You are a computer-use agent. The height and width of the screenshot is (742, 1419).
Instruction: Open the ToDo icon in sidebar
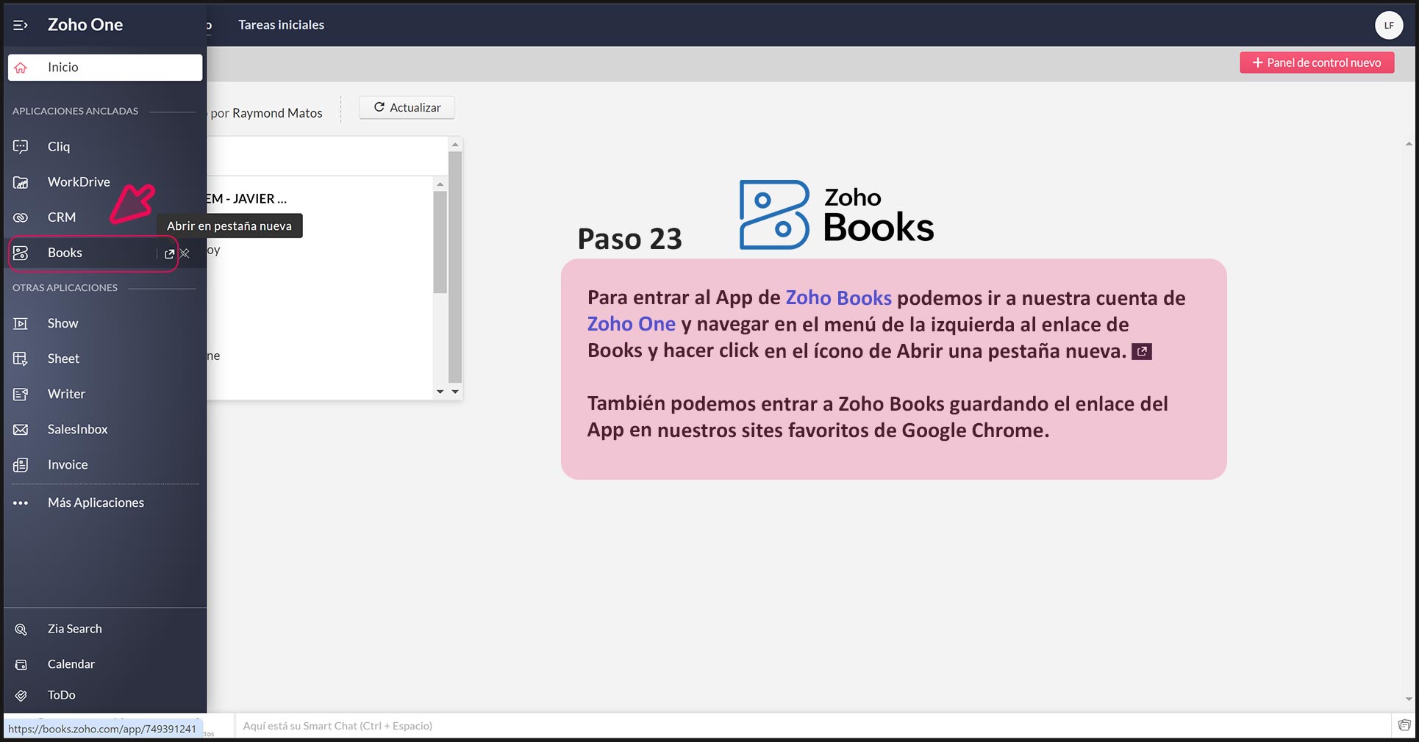coord(21,695)
